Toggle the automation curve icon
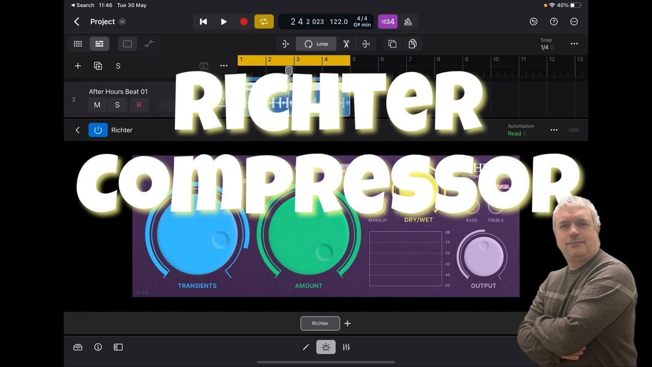 (x=149, y=44)
